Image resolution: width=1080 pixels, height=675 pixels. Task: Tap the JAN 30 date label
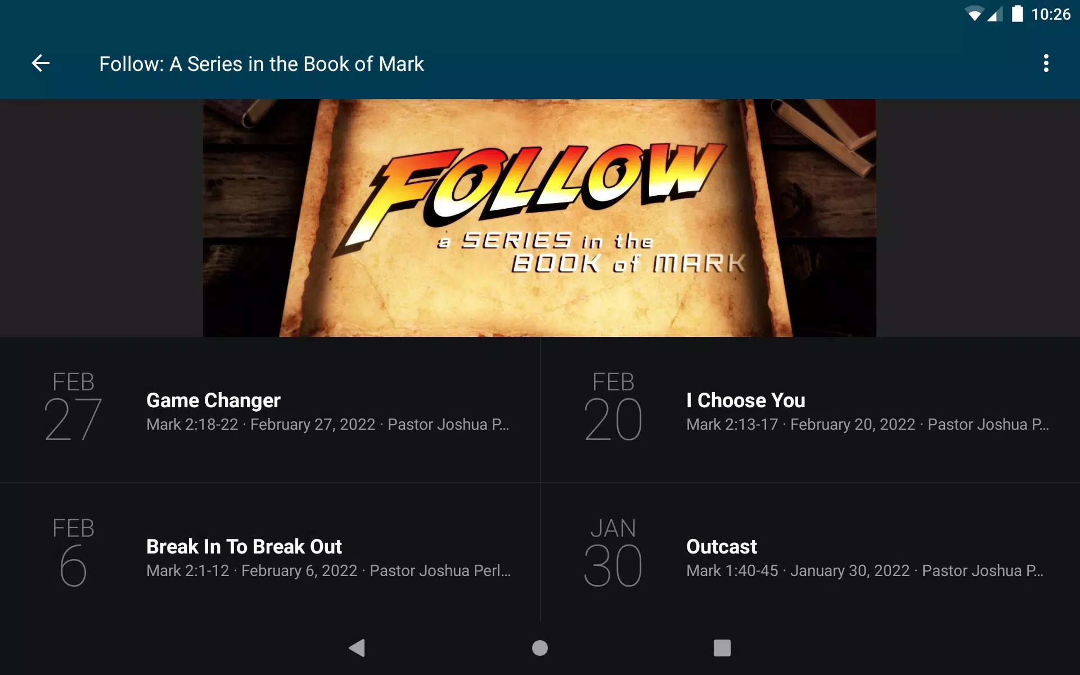click(613, 552)
